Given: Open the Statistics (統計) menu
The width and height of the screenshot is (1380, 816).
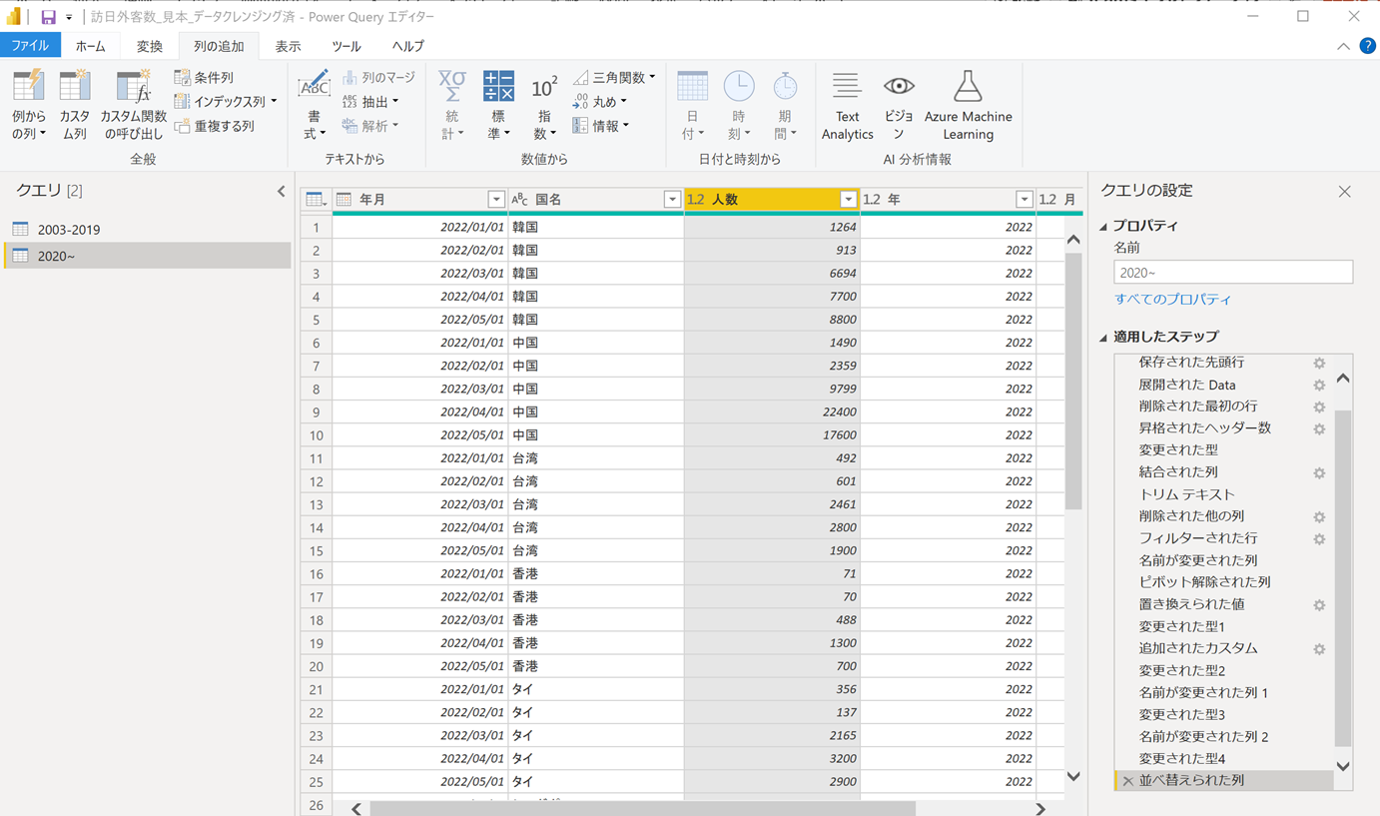Looking at the screenshot, I should coord(452,105).
